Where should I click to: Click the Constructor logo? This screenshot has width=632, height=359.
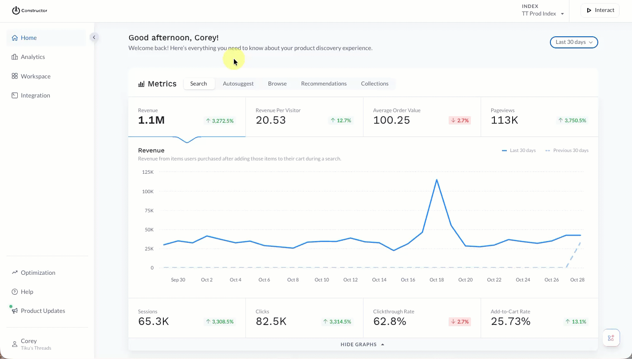[x=29, y=10]
